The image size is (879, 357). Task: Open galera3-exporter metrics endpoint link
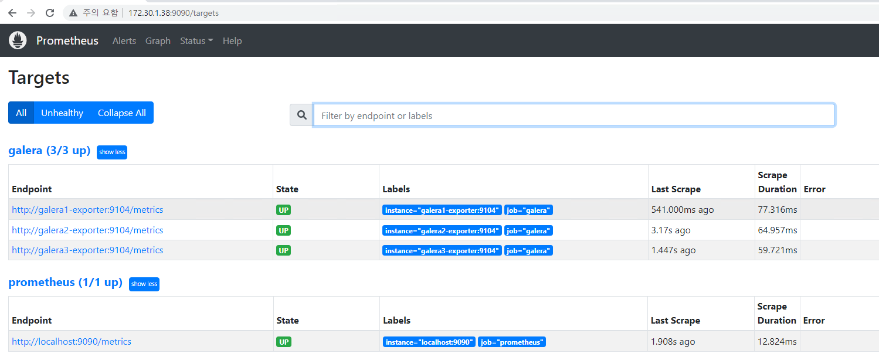click(87, 250)
